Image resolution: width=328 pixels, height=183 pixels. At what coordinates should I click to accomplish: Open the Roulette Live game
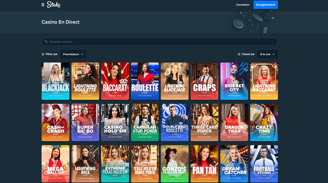(145, 81)
